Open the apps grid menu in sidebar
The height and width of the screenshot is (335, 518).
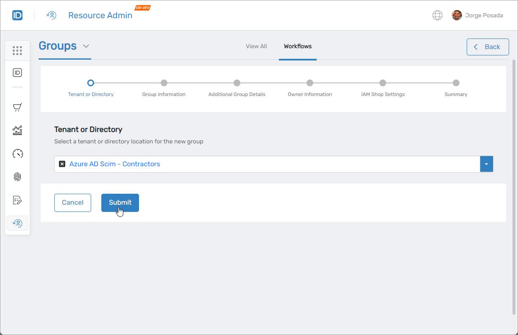(x=17, y=51)
